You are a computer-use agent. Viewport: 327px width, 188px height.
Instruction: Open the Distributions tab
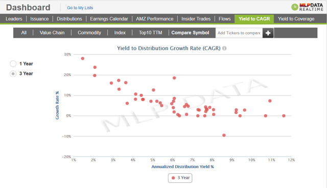coord(69,19)
